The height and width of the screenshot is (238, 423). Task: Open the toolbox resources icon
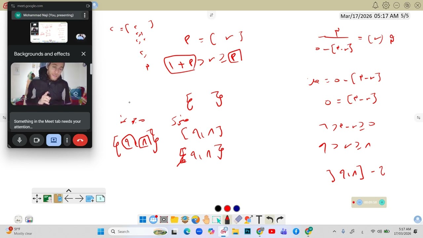(x=185, y=219)
